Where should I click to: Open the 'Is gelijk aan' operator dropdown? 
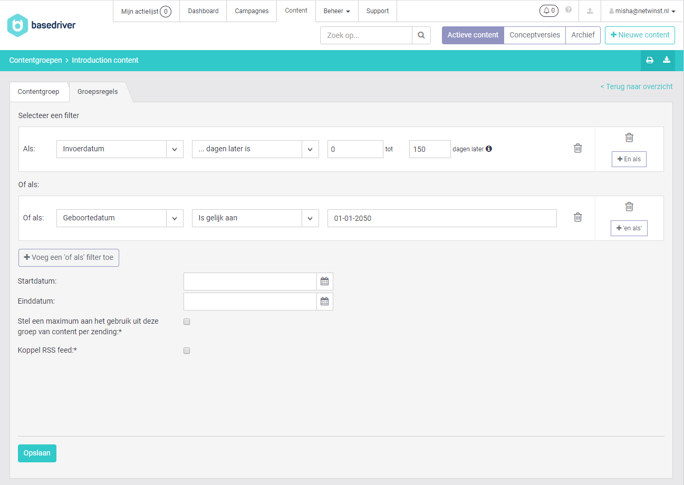click(x=255, y=218)
